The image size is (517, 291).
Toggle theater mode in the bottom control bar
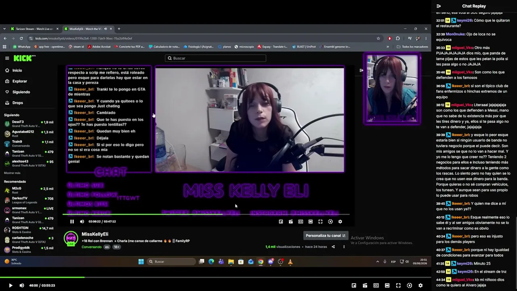tap(387, 285)
